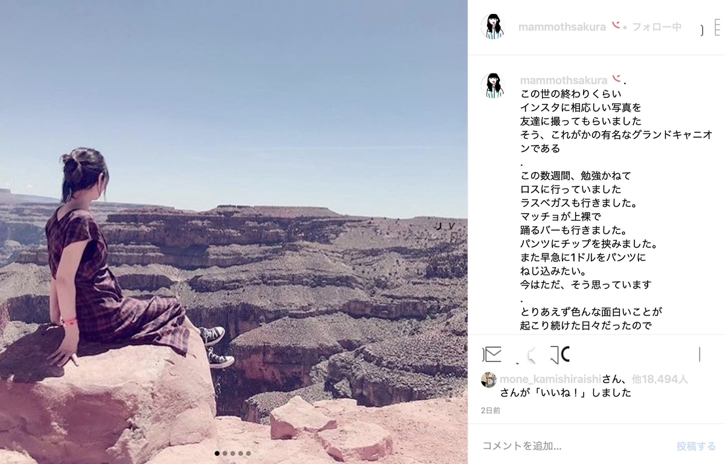
Task: Show the 他18,494人 likes list
Action: coord(660,380)
